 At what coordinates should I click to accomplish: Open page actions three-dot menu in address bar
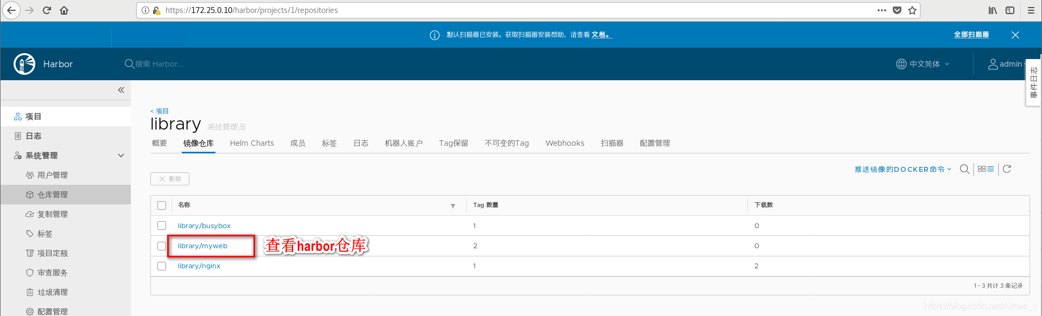point(882,10)
